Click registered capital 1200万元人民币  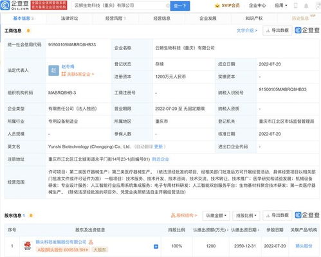170,76
